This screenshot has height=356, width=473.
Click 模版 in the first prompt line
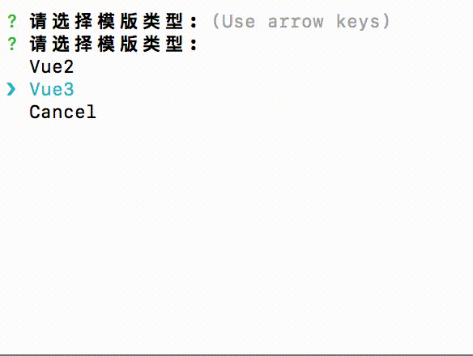(117, 21)
